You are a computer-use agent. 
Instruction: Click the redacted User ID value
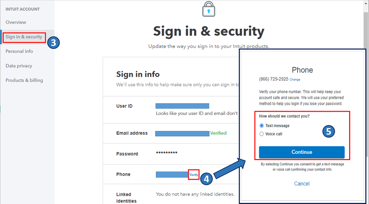[182, 106]
